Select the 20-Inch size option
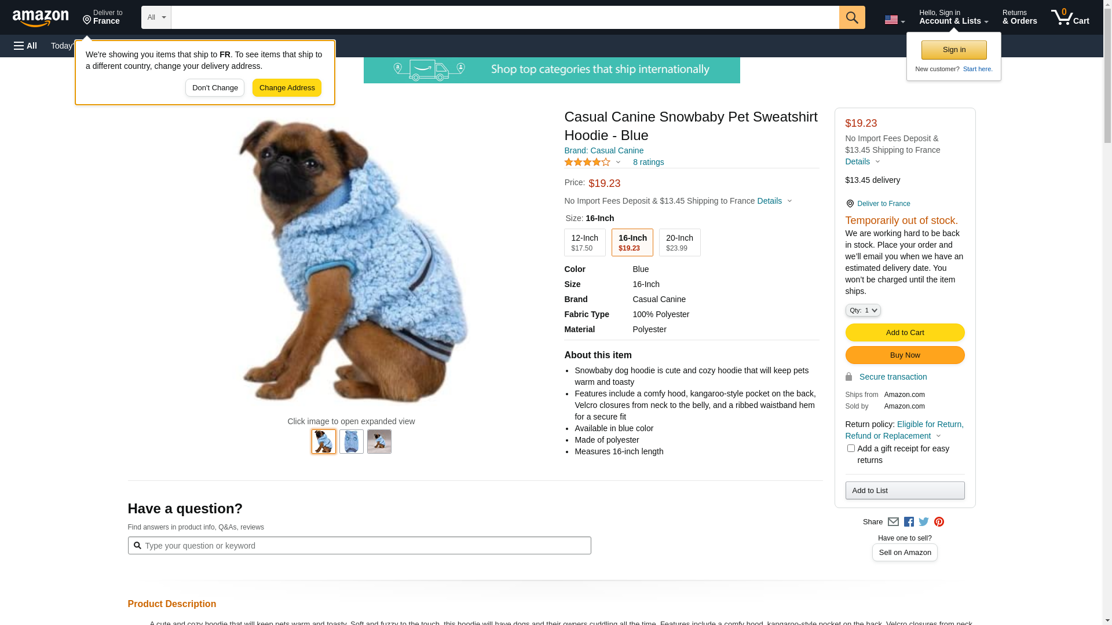Screen dimensions: 1112x625 (x=679, y=242)
